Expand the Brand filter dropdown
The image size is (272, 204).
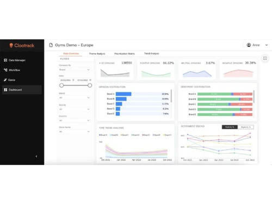[75, 98]
